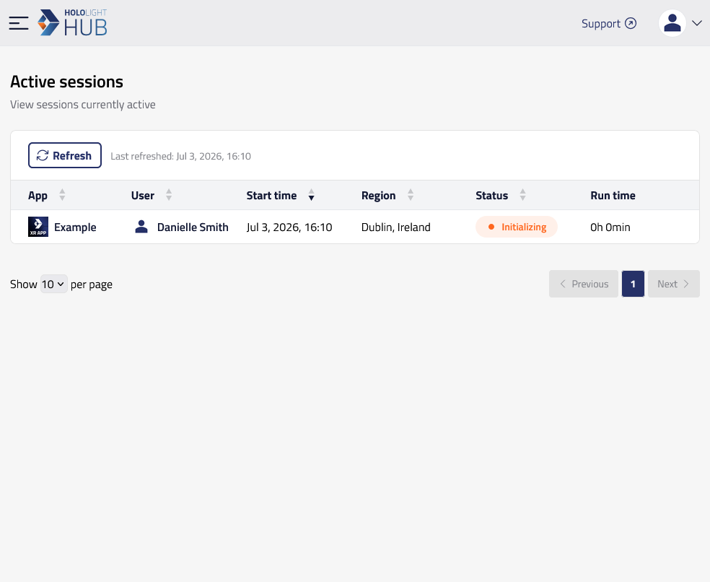This screenshot has width=710, height=582.
Task: Click the user icon beside Danielle Smith
Action: [141, 227]
